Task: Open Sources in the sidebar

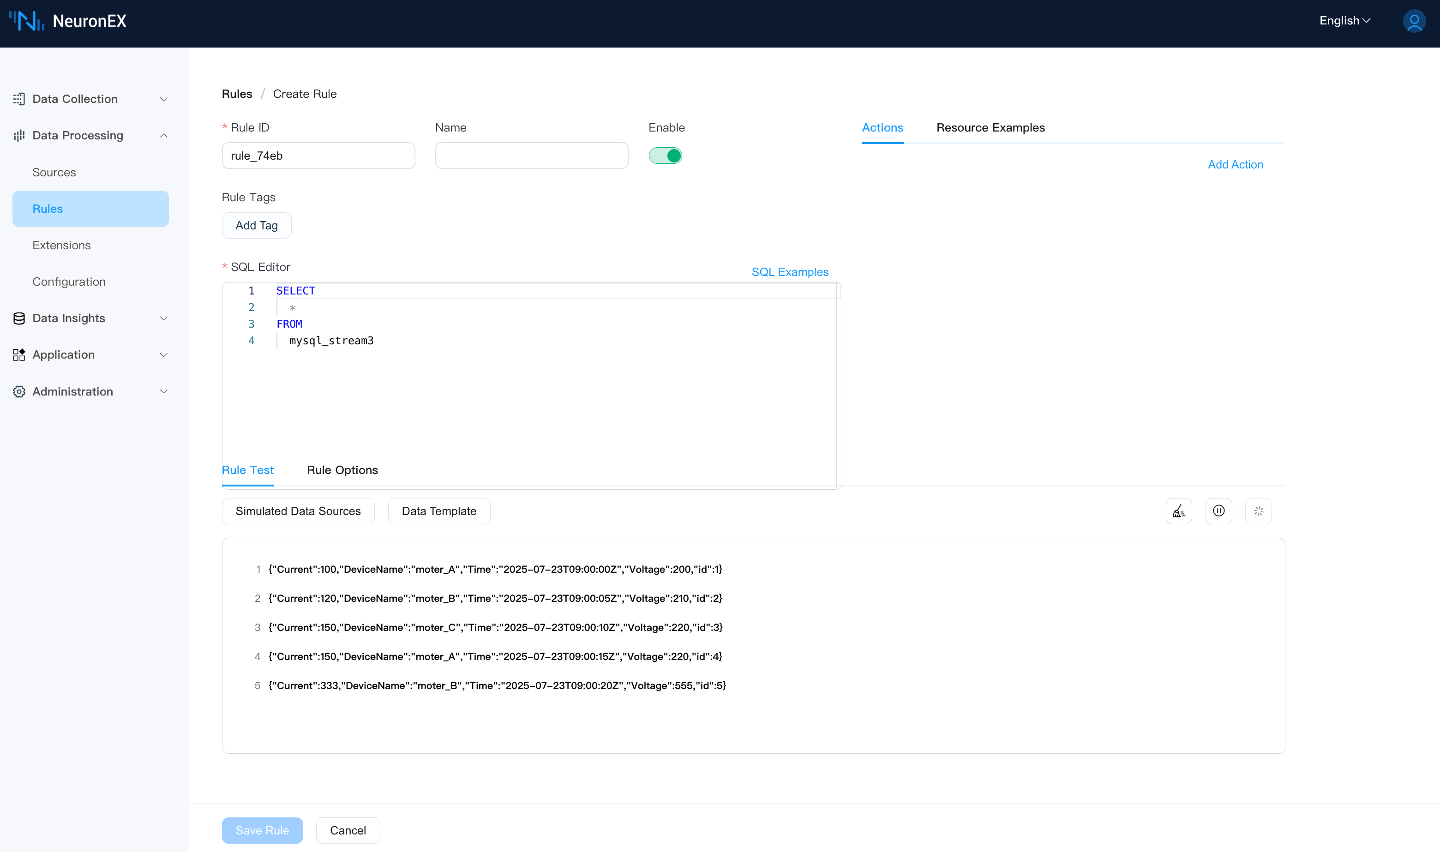Action: tap(54, 172)
